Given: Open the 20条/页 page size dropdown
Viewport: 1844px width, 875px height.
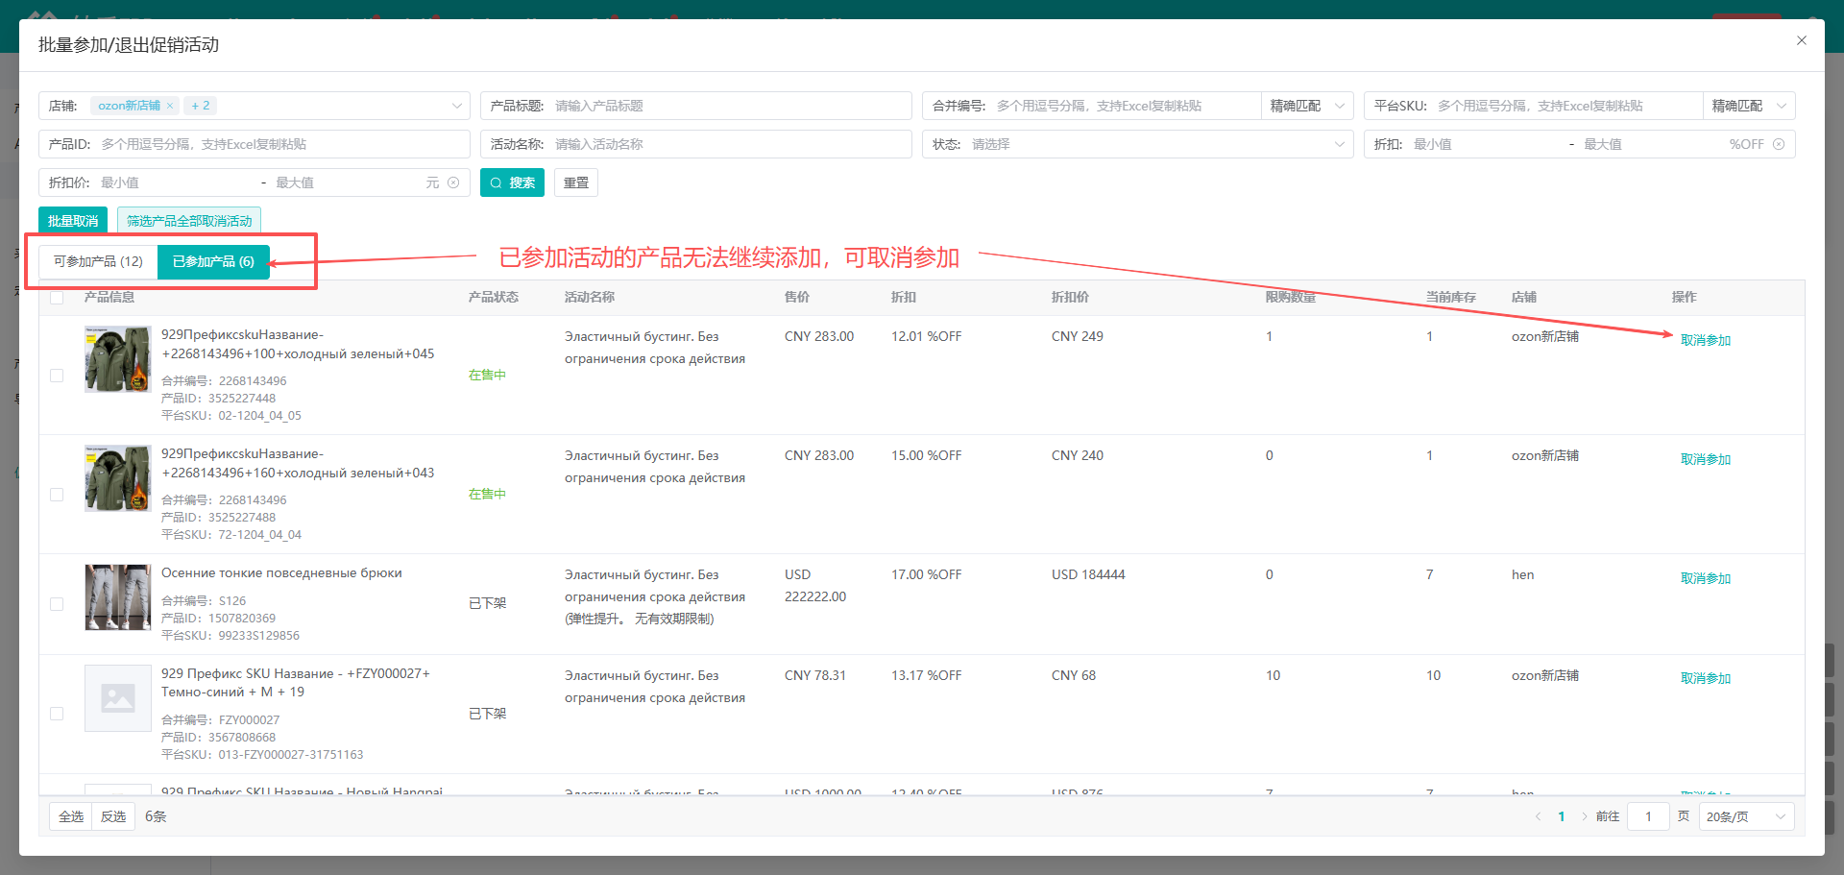Looking at the screenshot, I should point(1745,816).
